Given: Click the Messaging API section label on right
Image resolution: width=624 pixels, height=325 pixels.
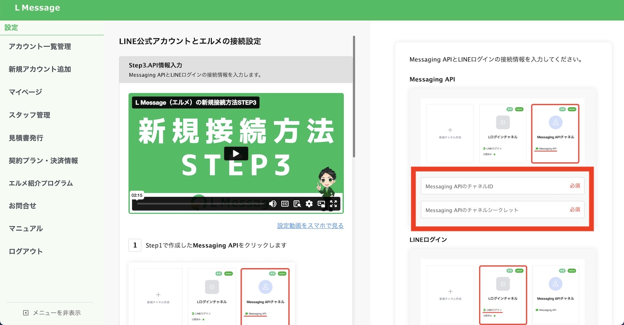Looking at the screenshot, I should pyautogui.click(x=432, y=79).
